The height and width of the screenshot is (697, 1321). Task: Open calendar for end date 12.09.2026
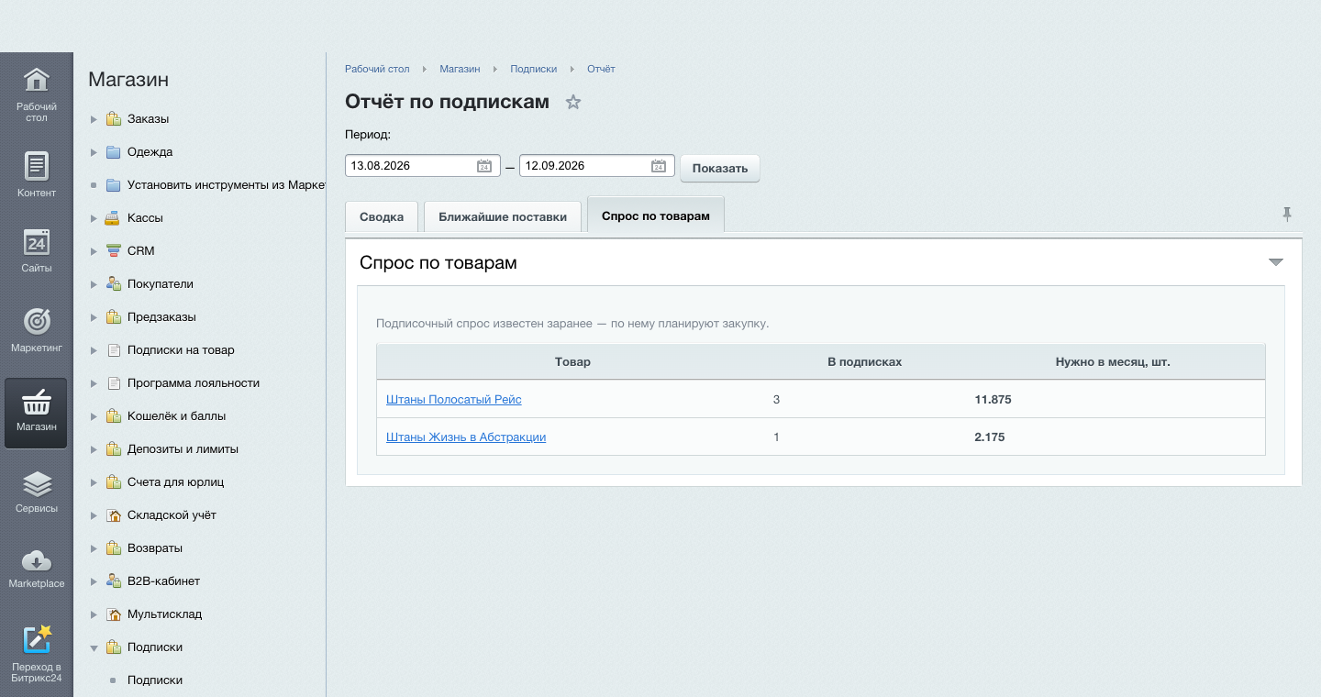tap(659, 166)
